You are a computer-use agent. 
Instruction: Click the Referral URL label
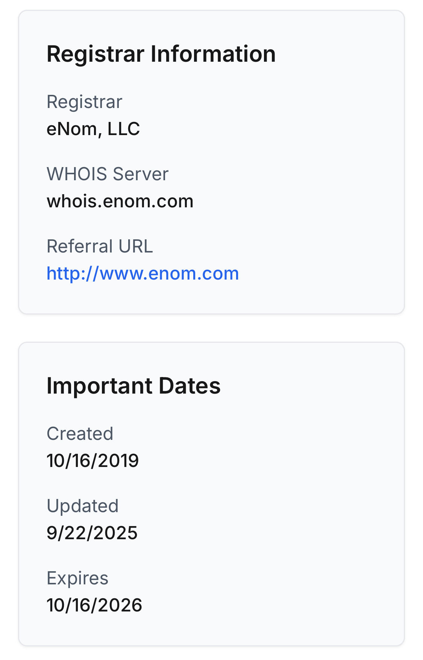[100, 246]
